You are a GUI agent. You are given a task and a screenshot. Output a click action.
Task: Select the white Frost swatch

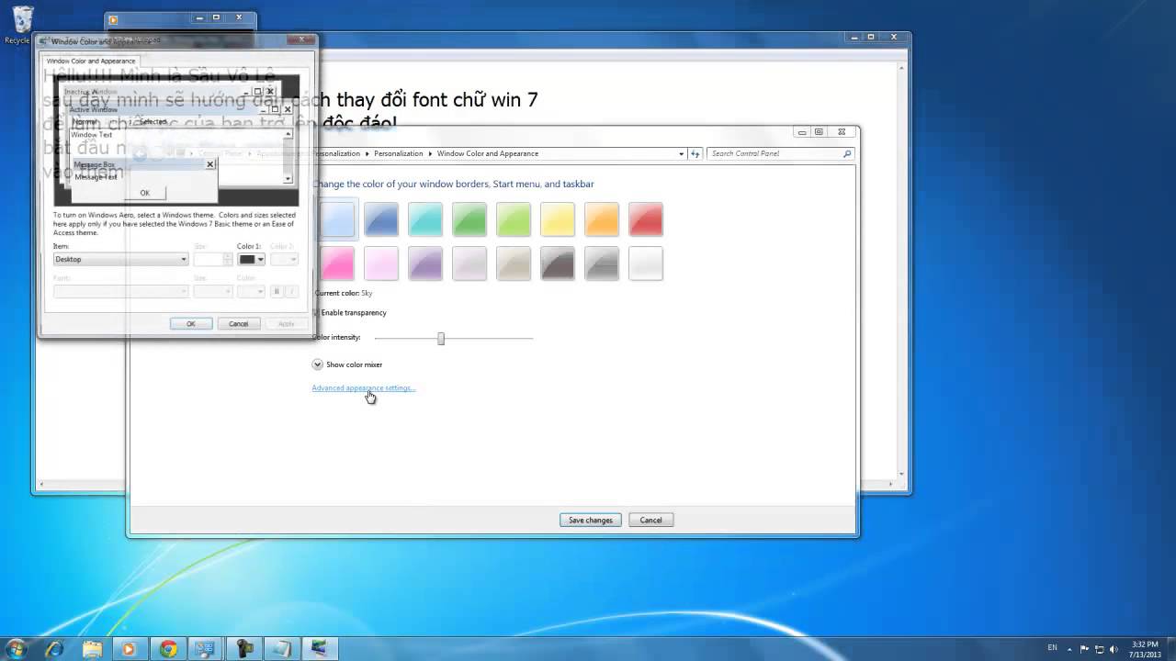[x=646, y=263]
